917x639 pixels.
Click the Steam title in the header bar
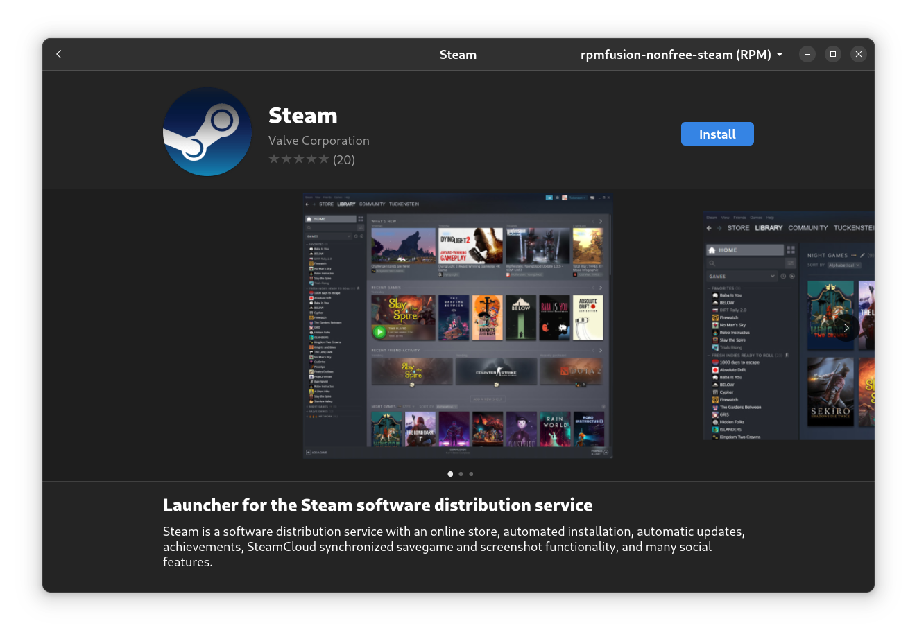tap(458, 54)
